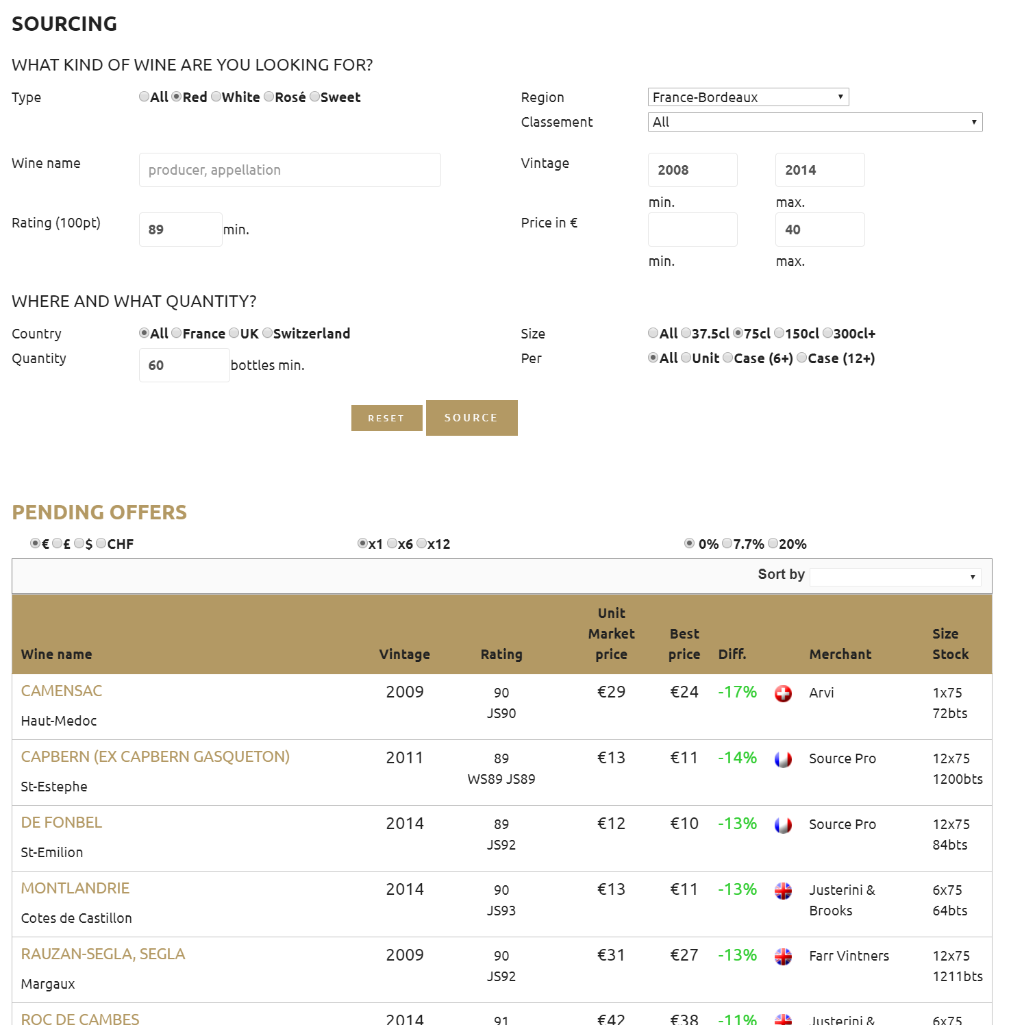Select Switzerland as the country

(267, 333)
